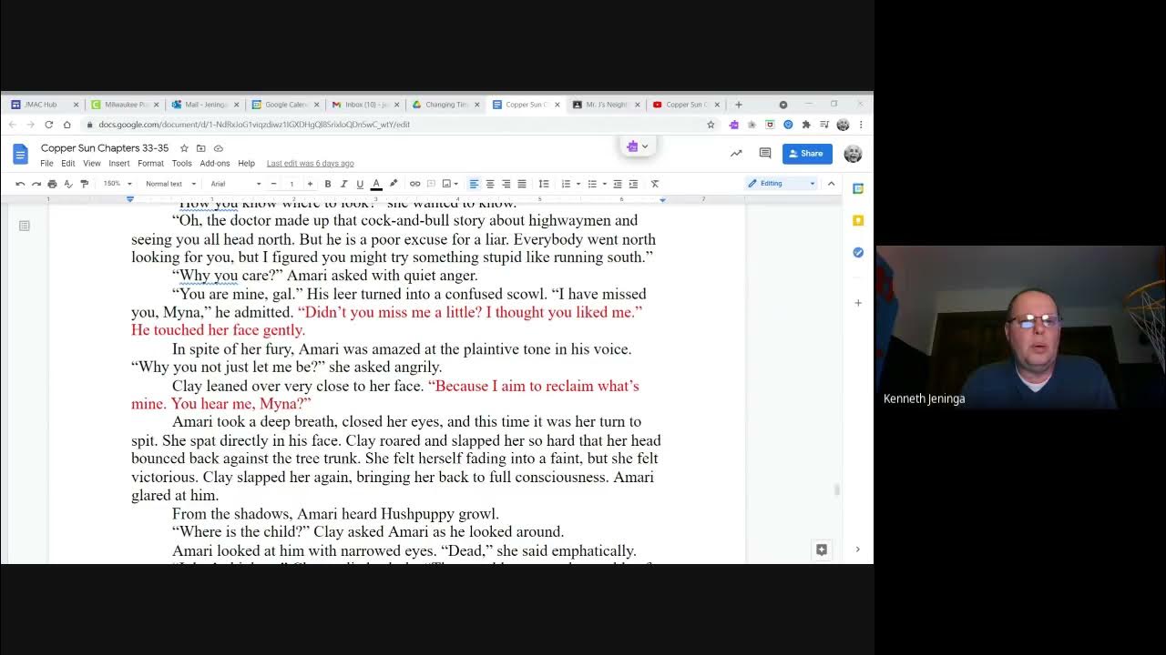The width and height of the screenshot is (1166, 655).
Task: Toggle italic formatting
Action: [343, 184]
